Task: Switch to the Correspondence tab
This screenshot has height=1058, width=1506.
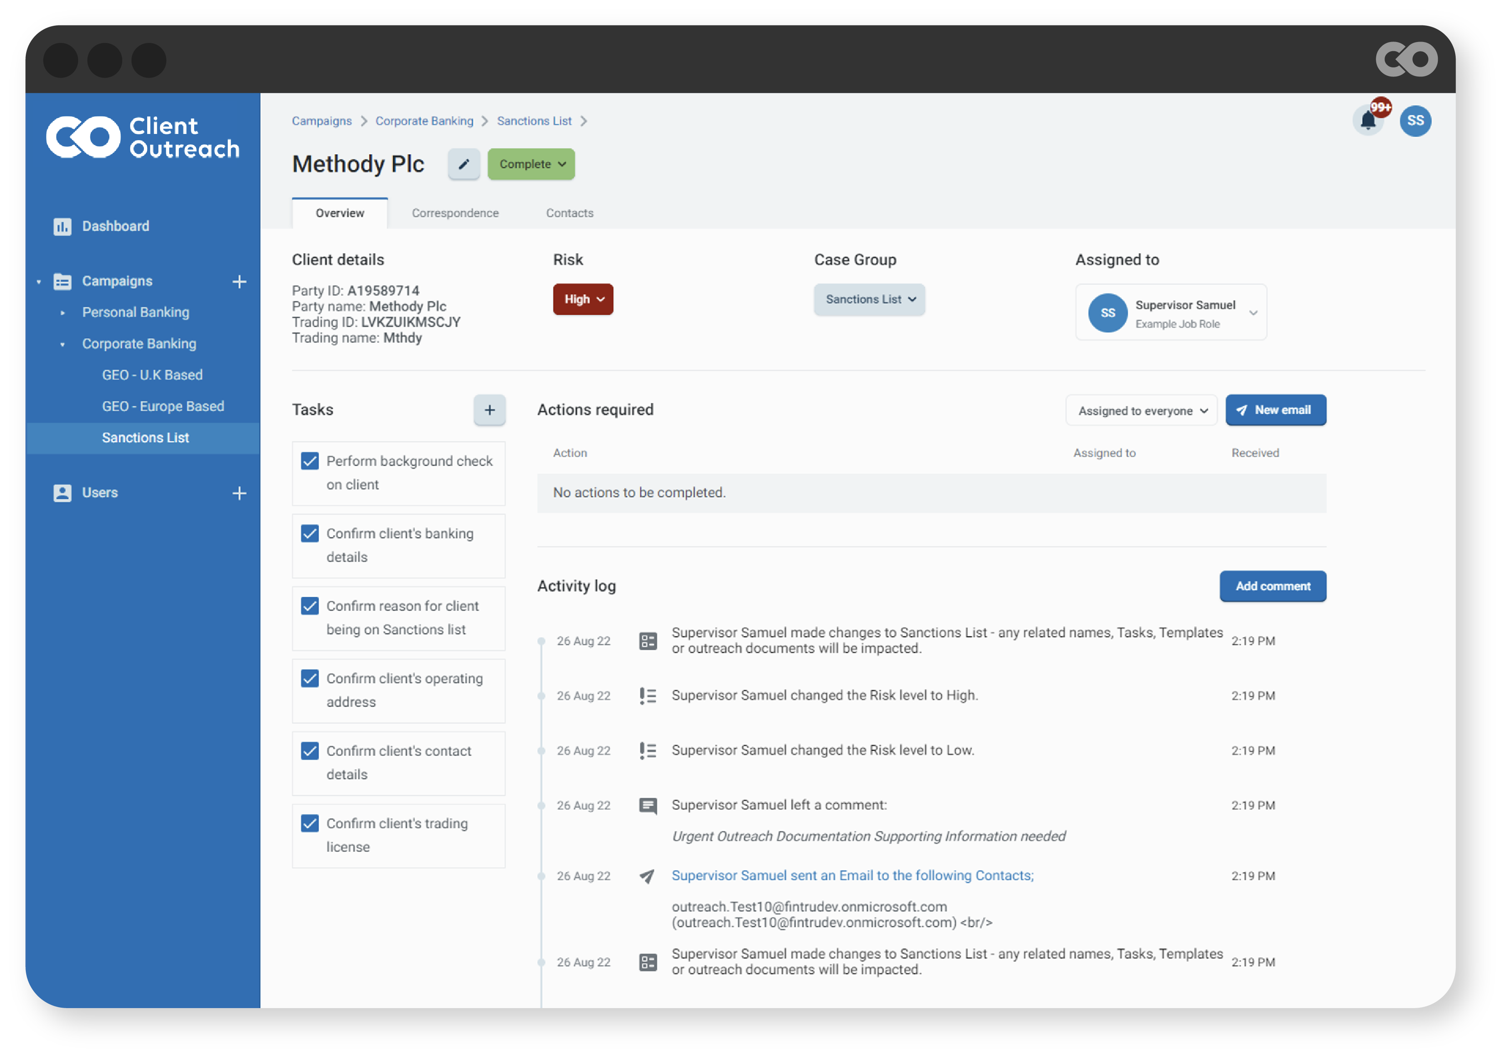Action: click(x=455, y=213)
